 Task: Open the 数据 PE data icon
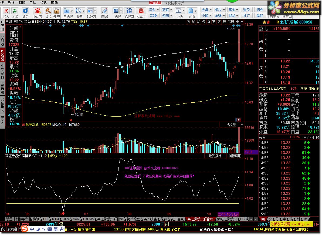[178, 11]
